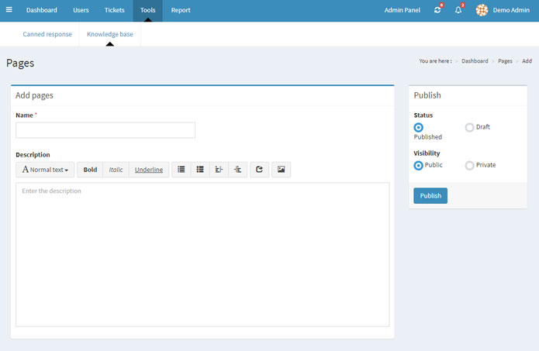The image size is (539, 351).
Task: Click the refresh updates icon
Action: [x=437, y=10]
